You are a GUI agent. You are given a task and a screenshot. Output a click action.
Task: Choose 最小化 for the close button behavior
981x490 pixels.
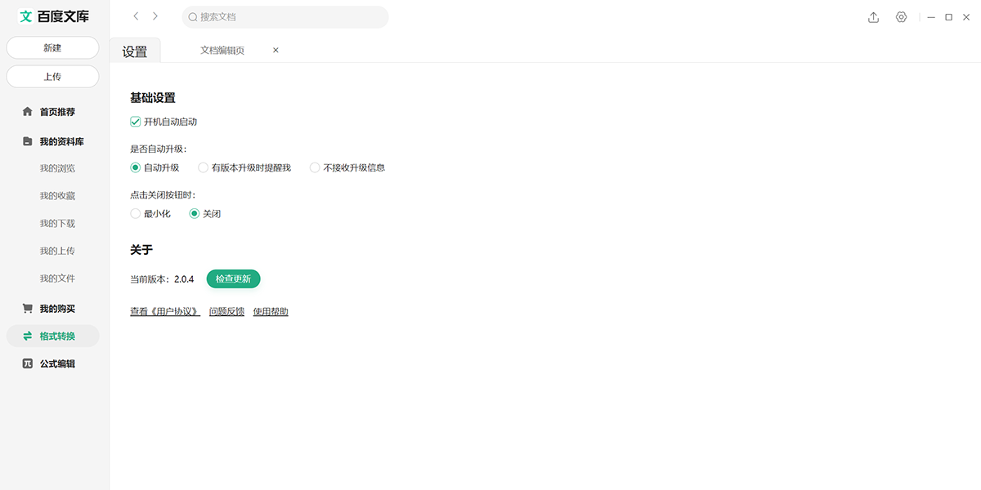tap(136, 214)
